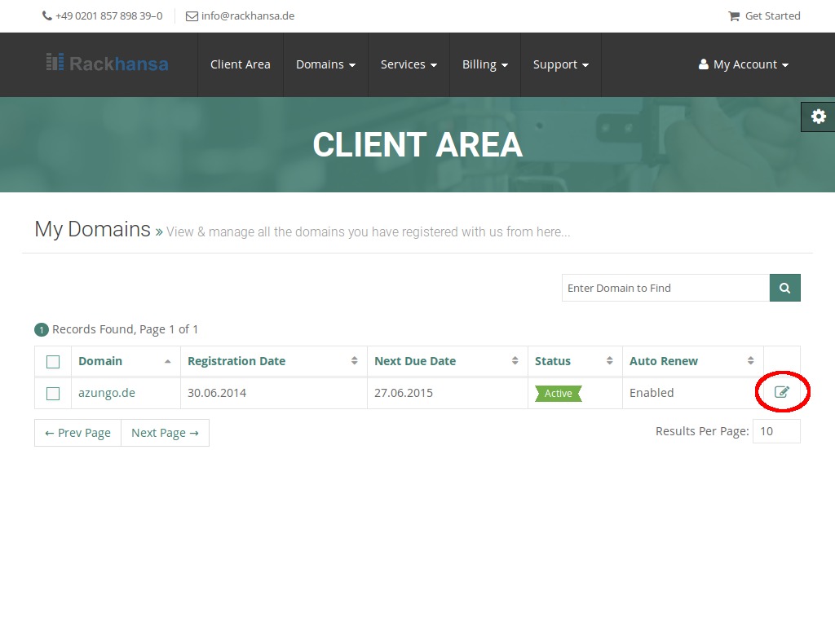Click the edit icon for azungo.de
Viewport: 835px width, 626px height.
(782, 393)
